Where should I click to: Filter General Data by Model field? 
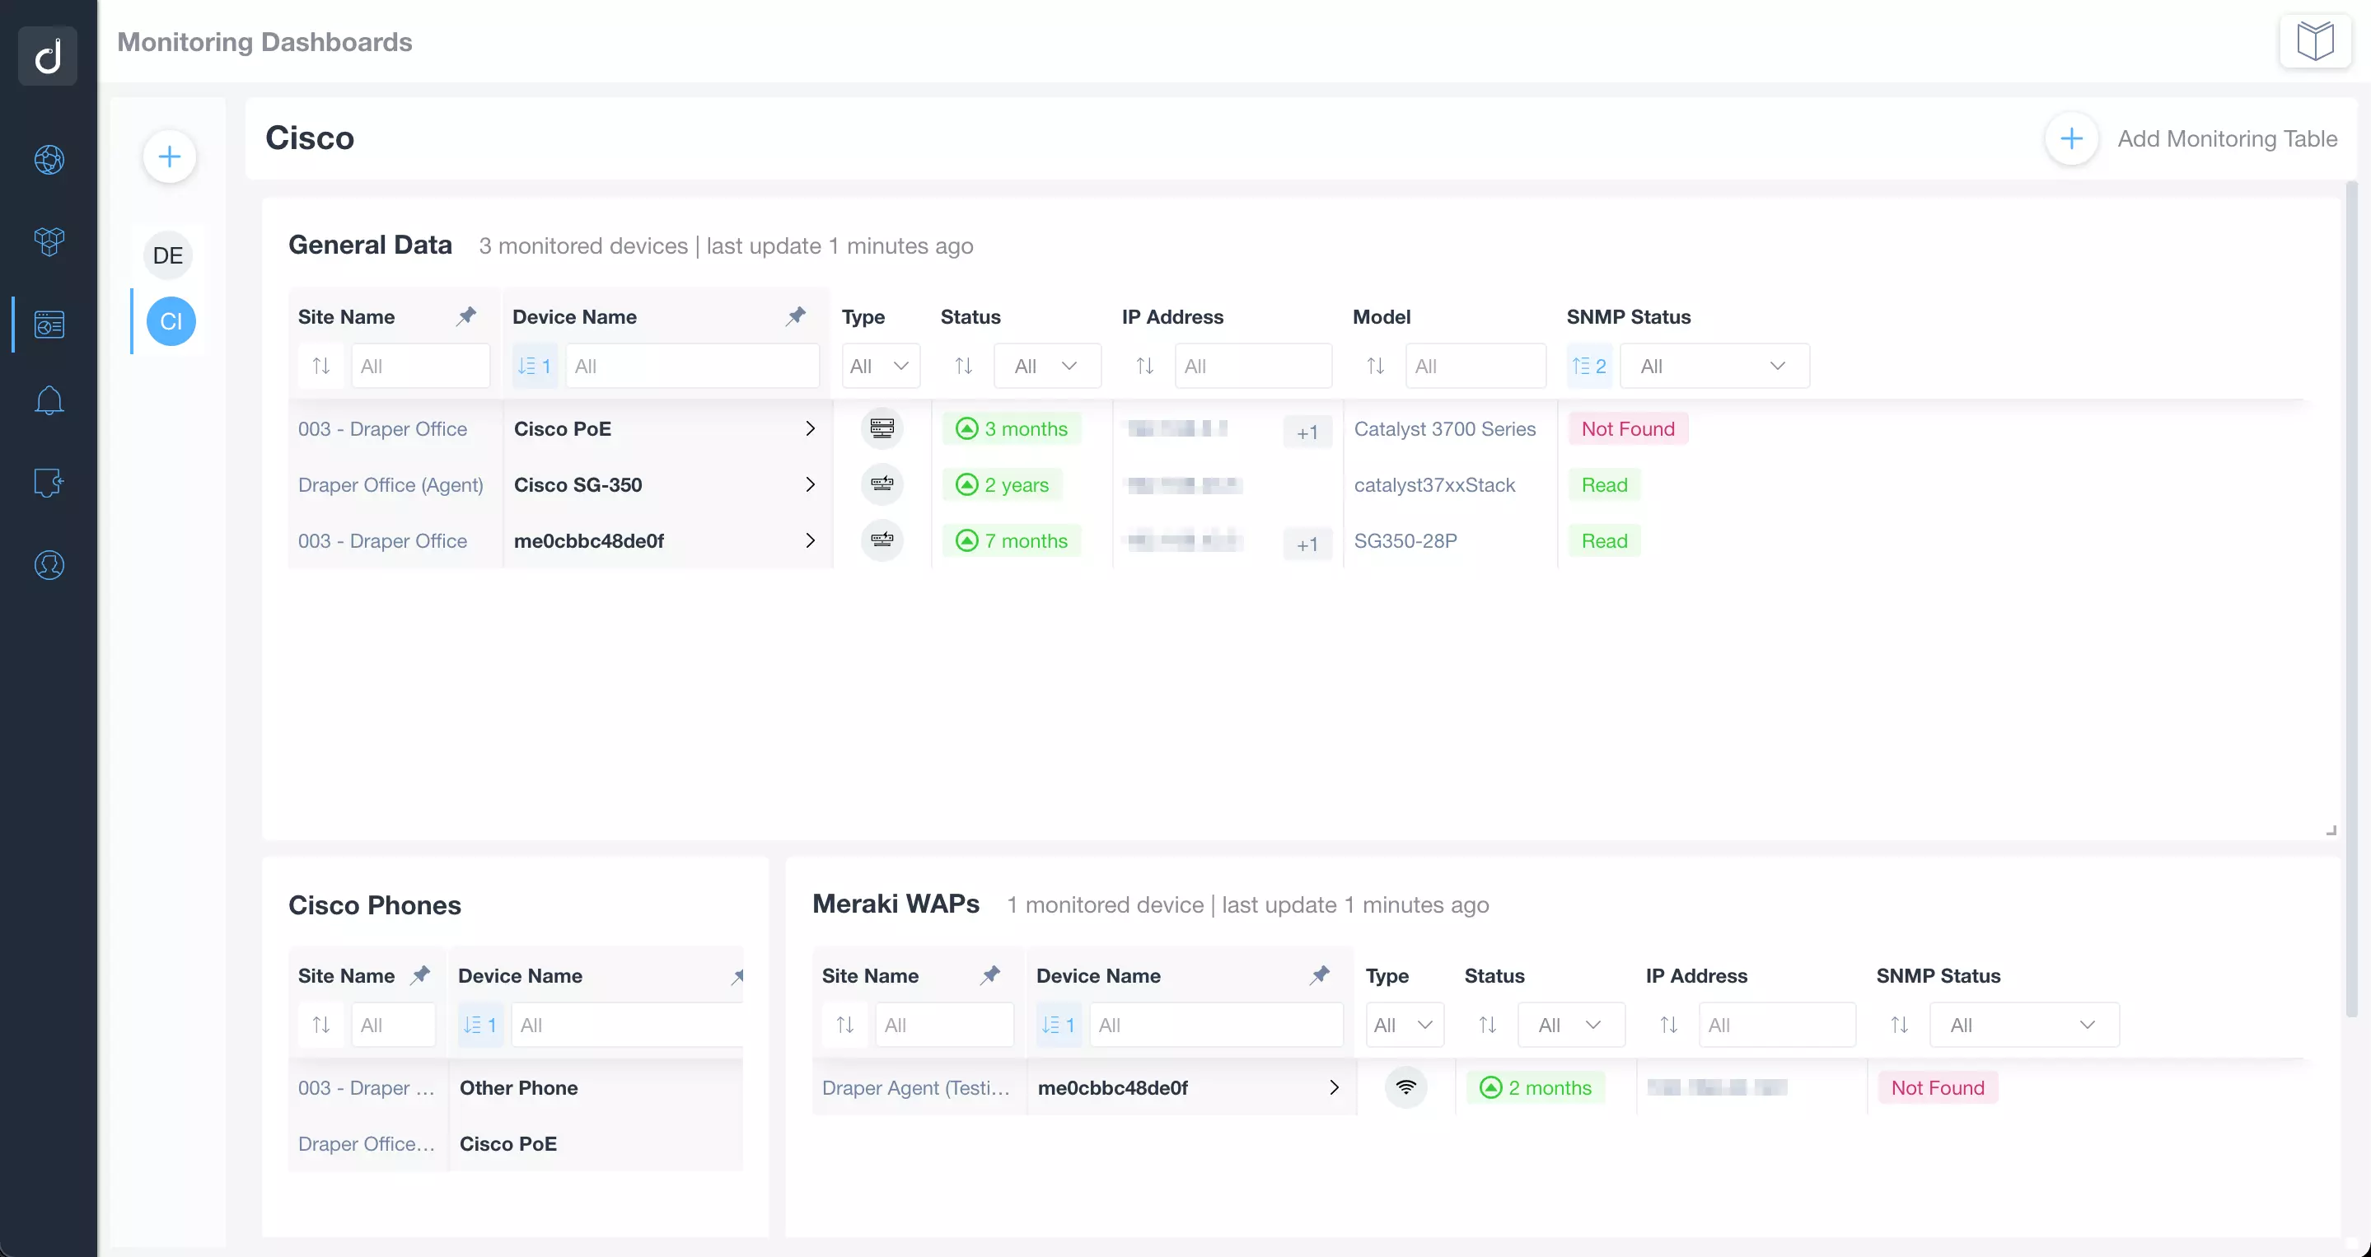pos(1475,367)
